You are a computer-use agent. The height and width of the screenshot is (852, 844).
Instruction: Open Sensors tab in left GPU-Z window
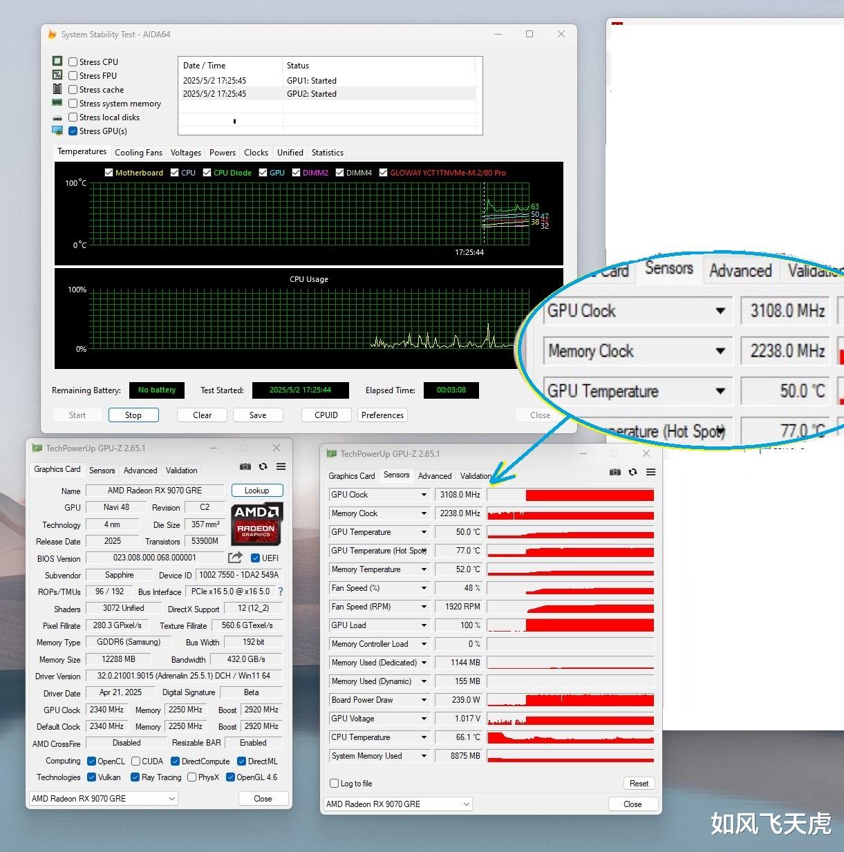(x=102, y=471)
